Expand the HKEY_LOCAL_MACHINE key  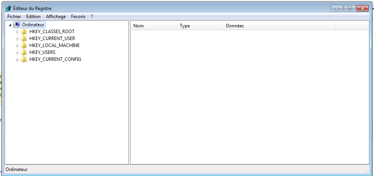[x=17, y=46]
